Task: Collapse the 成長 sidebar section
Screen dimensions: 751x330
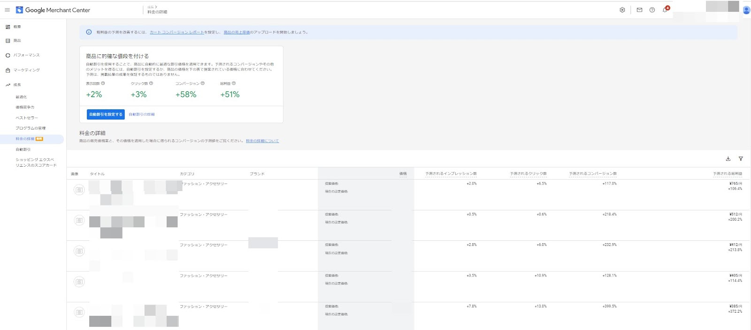Action: pos(17,85)
